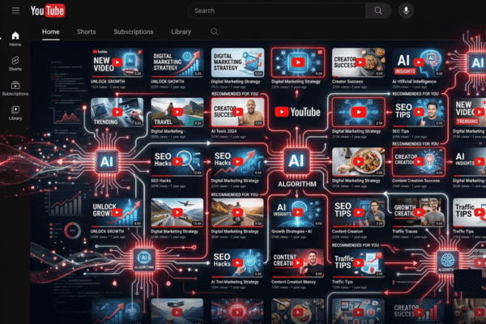This screenshot has width=486, height=324.
Task: Open SEO Hacks thumbnail titled AI Tool Marketing Strategy
Action: (x=237, y=263)
